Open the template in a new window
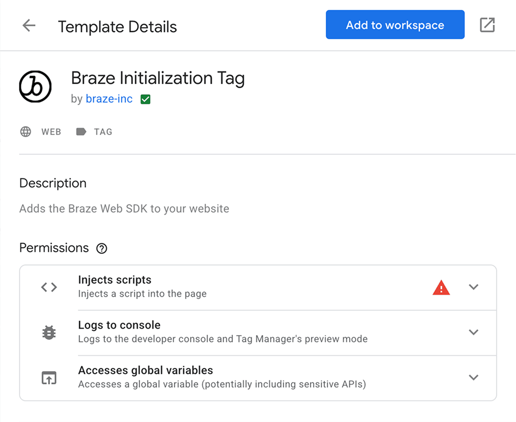This screenshot has height=422, width=516. tap(487, 24)
